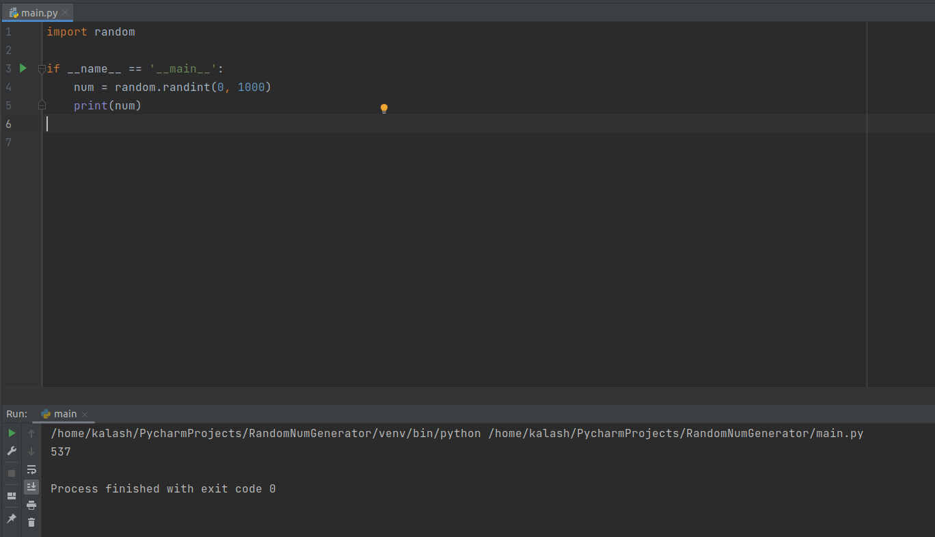This screenshot has height=537, width=935.
Task: Click the 'num' variable on line 4
Action: pyautogui.click(x=84, y=87)
